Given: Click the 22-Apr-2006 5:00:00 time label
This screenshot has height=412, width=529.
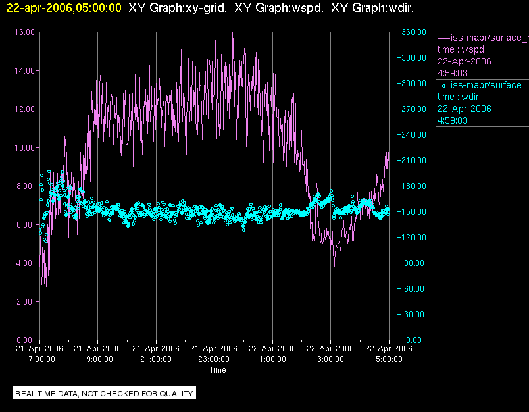Looking at the screenshot, I should click(x=389, y=354).
